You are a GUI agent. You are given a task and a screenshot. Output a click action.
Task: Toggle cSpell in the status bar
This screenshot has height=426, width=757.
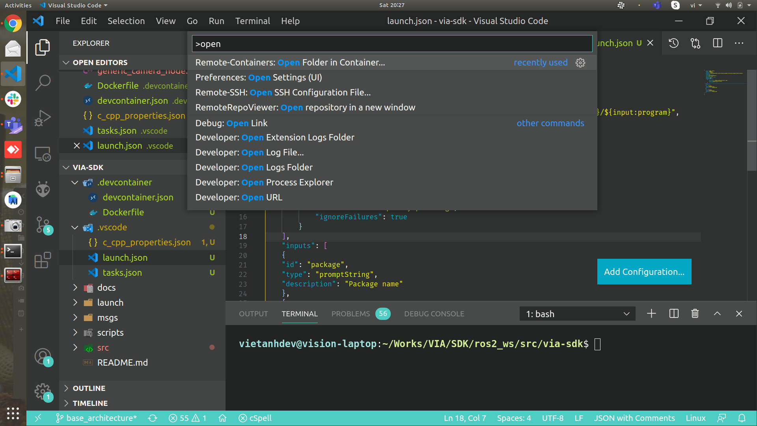(x=255, y=418)
